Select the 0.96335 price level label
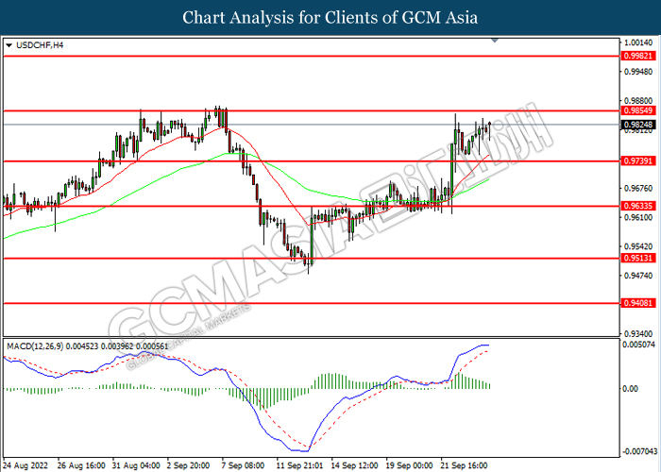 tap(638, 206)
